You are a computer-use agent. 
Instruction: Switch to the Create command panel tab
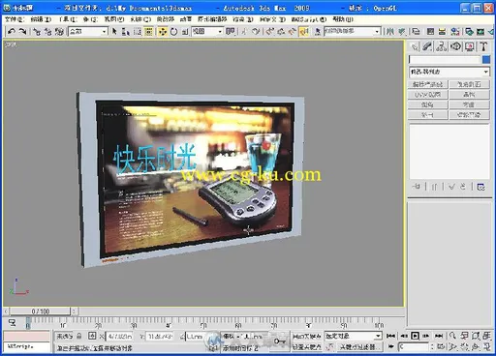tap(415, 46)
